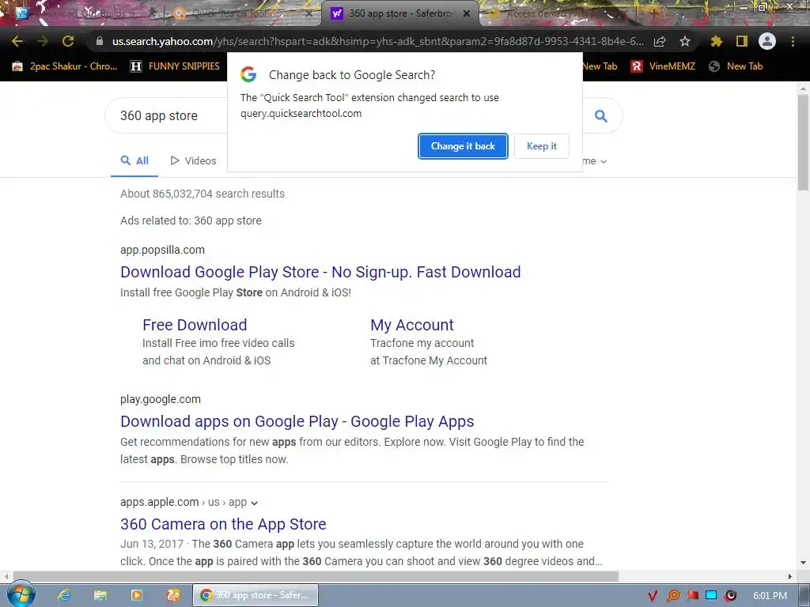Open the Extensions puzzle icon

pyautogui.click(x=716, y=41)
